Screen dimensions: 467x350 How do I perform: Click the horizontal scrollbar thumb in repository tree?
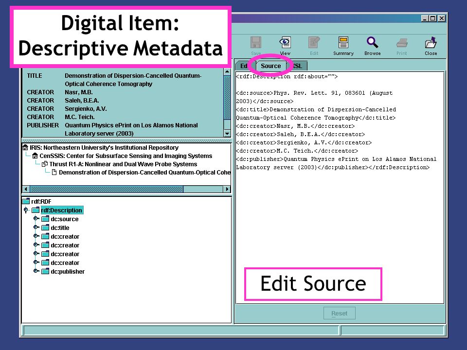(107, 189)
